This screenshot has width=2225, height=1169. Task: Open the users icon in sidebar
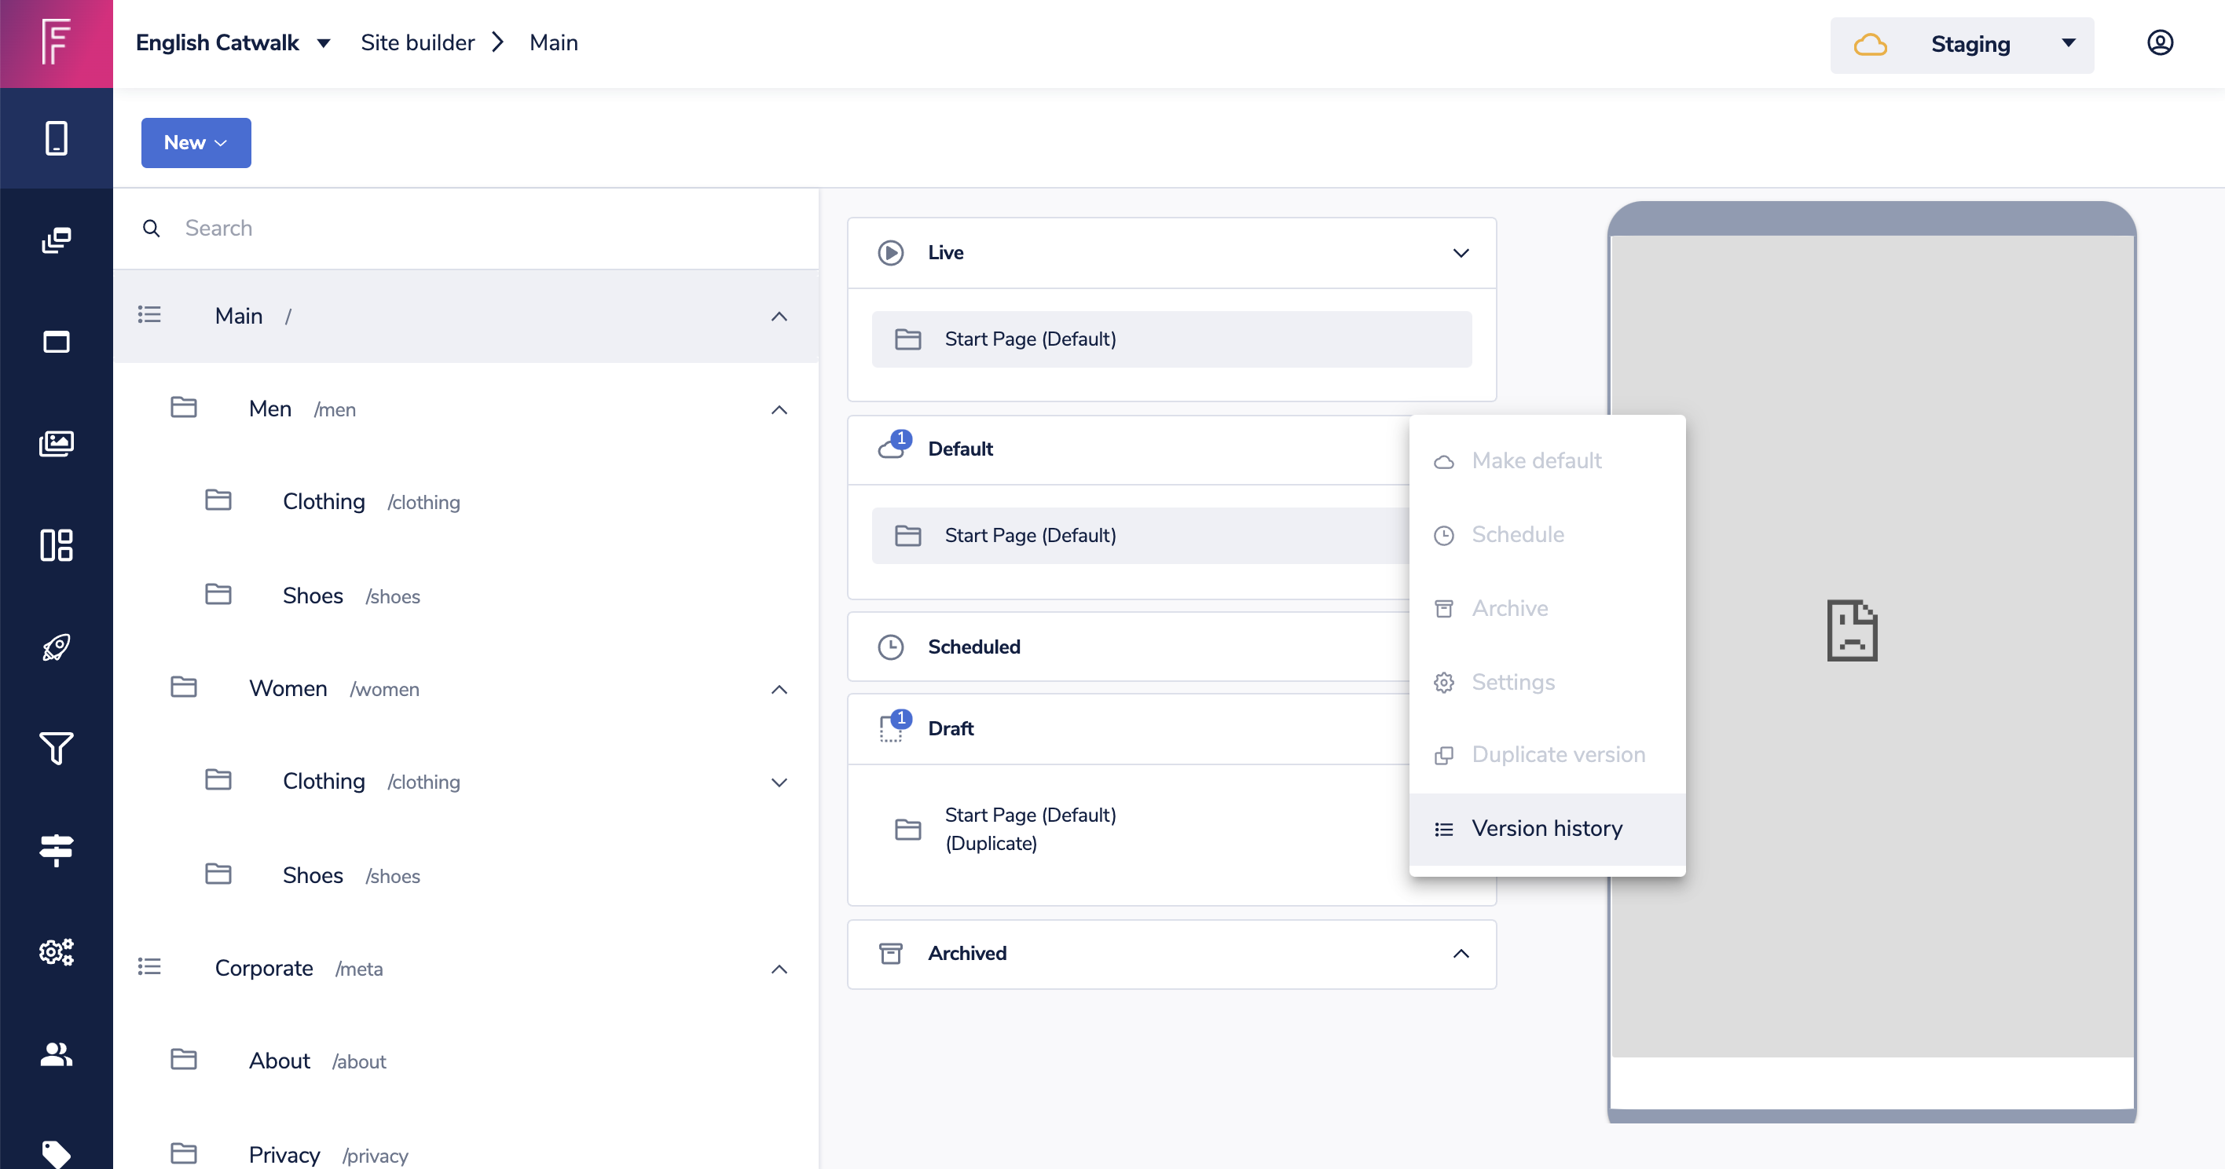(56, 1054)
